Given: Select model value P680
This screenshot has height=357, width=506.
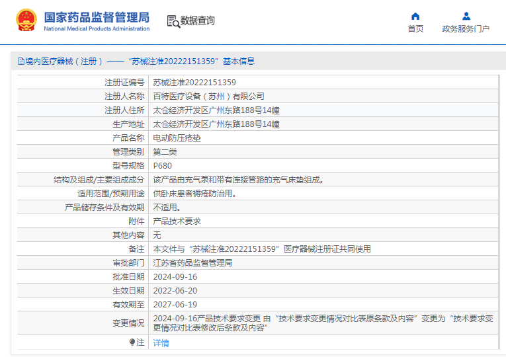Looking at the screenshot, I should [162, 166].
